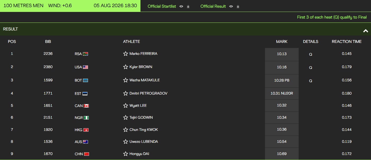The image size is (371, 160).
Task: Select athlete name Wazha MATAKULE
Action: pos(144,80)
